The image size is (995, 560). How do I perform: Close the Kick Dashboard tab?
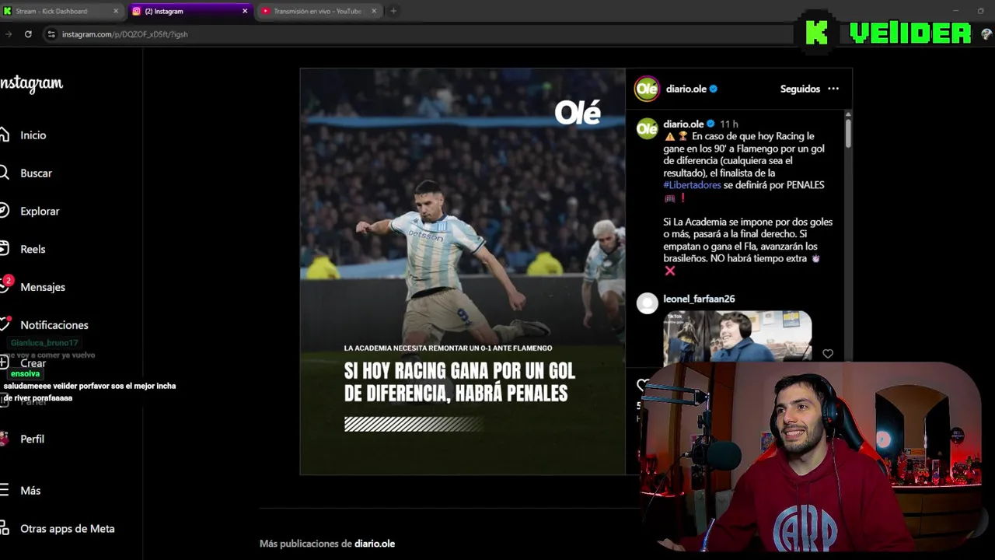pos(117,11)
